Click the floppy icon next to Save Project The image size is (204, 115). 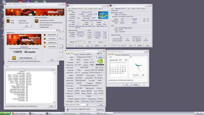pos(45,39)
